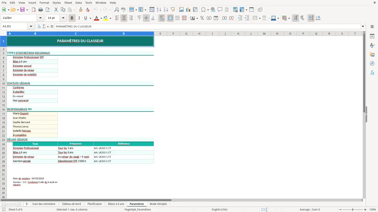Viewport: 378px width, 212px height.
Task: Switch to Suivi des entretiens sheet tab
Action: (x=44, y=204)
